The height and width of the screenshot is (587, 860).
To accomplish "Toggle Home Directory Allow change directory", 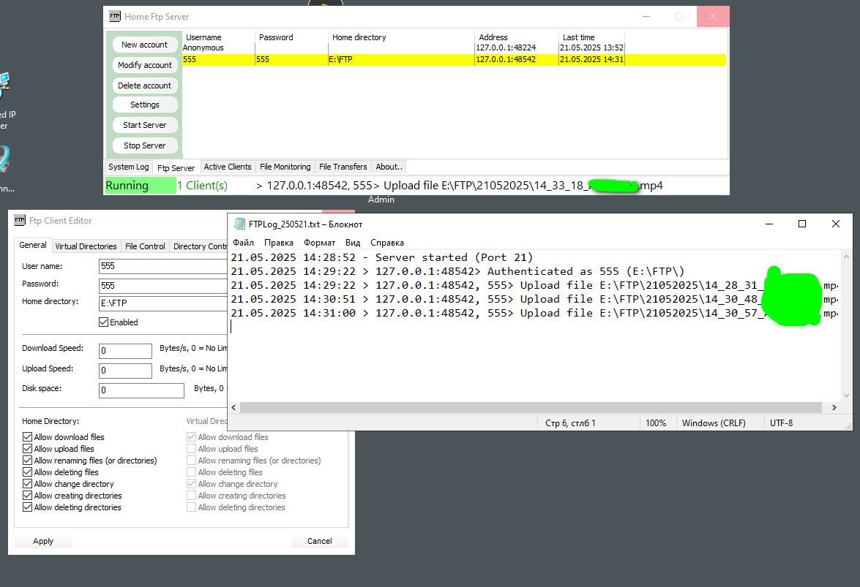I will (27, 483).
